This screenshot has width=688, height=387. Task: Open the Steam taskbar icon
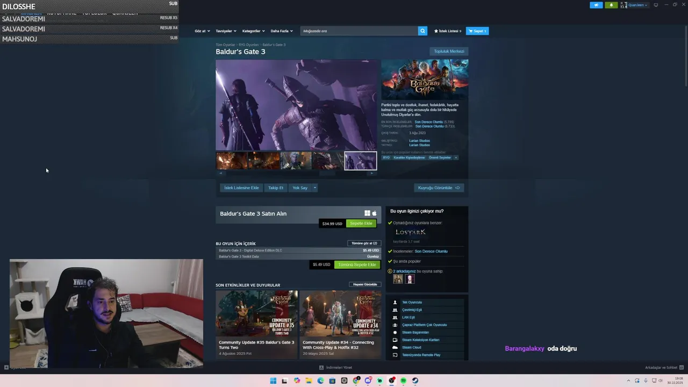pyautogui.click(x=415, y=381)
